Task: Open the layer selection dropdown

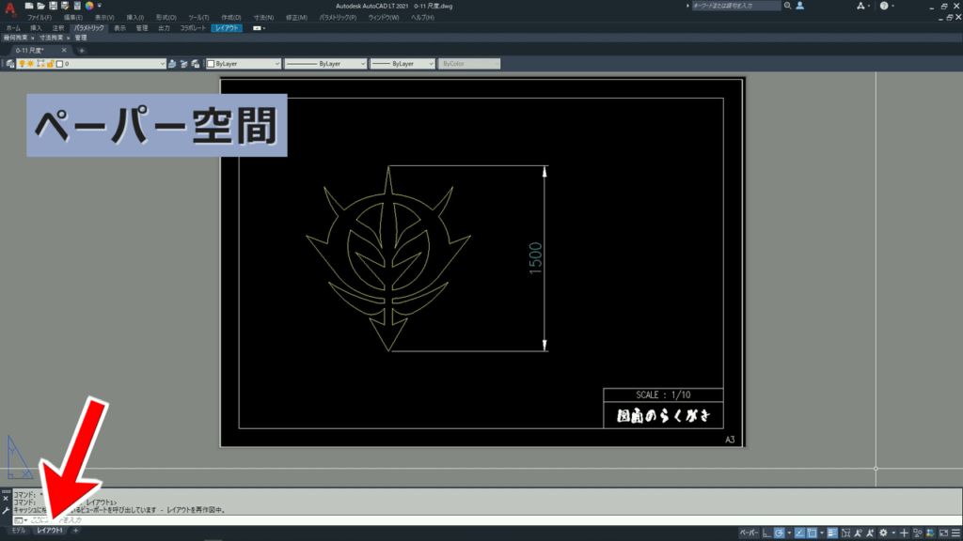Action: pos(162,64)
